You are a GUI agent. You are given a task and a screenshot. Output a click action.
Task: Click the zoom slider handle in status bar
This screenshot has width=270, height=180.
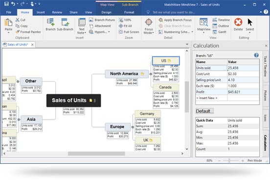coord(229,161)
